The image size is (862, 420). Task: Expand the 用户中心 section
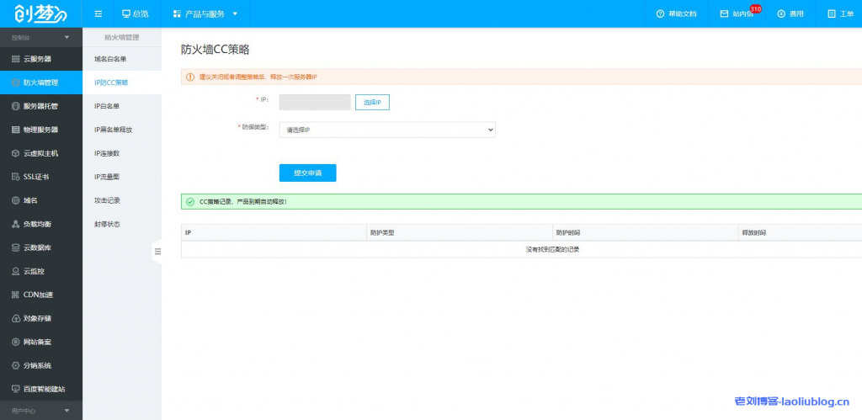tap(40, 411)
